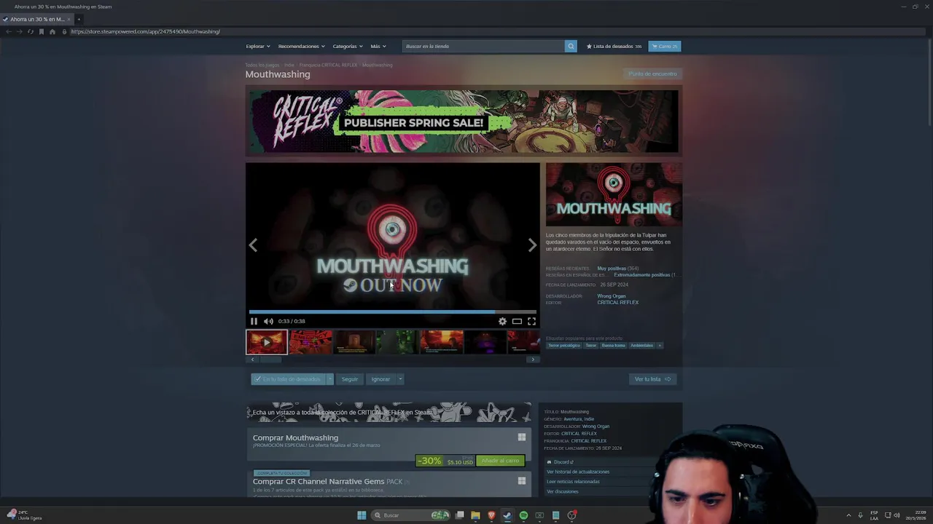The height and width of the screenshot is (524, 933).
Task: Select the second screenshot thumbnail
Action: (311, 342)
